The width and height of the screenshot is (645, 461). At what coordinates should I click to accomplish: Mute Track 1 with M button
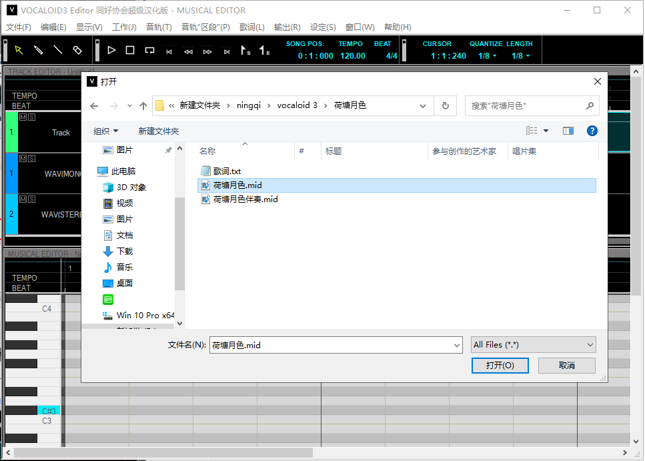pyautogui.click(x=23, y=117)
